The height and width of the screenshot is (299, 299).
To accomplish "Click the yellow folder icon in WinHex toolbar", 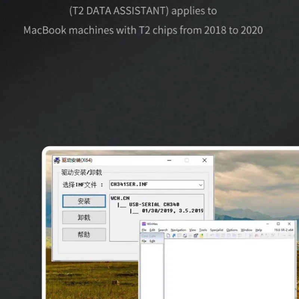I will [x=201, y=235].
